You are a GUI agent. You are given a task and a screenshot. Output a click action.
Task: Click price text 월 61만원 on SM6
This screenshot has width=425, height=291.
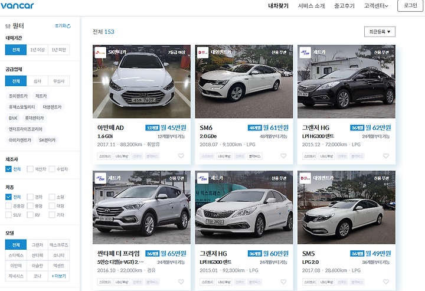(276, 127)
